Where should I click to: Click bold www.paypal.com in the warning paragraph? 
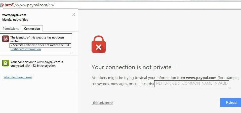pos(201,78)
